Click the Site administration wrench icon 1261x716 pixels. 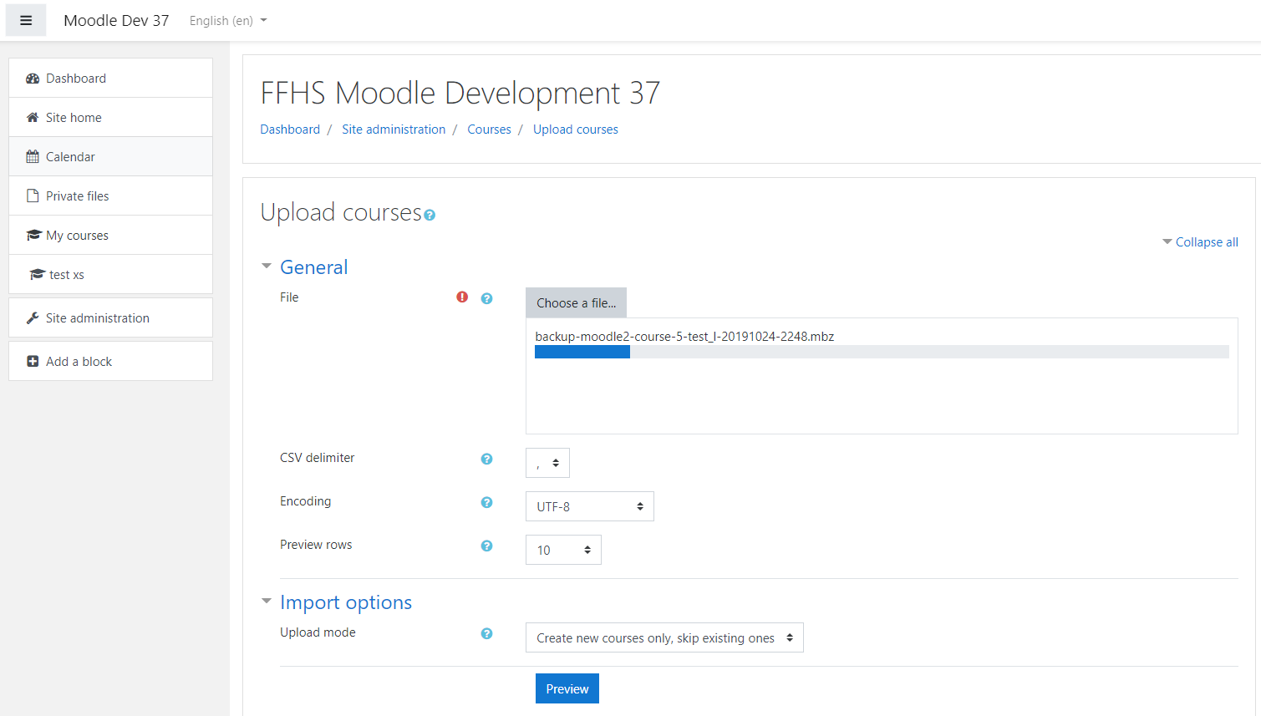(33, 318)
